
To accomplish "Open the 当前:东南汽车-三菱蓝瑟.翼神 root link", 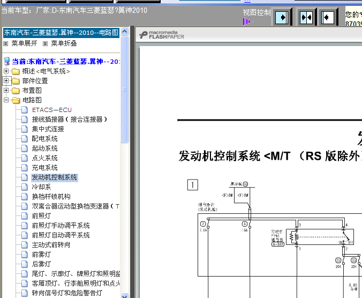I will (66, 62).
